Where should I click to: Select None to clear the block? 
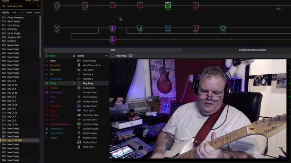53,61
